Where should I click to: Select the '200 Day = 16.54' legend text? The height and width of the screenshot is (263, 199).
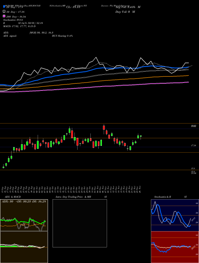tap(16, 17)
